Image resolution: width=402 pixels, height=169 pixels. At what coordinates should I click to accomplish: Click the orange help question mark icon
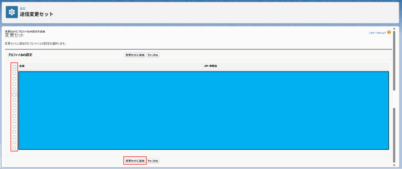click(x=389, y=32)
